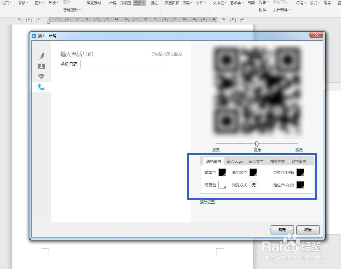Cancel with the 取消 button

click(x=308, y=230)
